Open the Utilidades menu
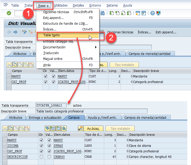191x165 pixels. pyautogui.click(x=61, y=5)
